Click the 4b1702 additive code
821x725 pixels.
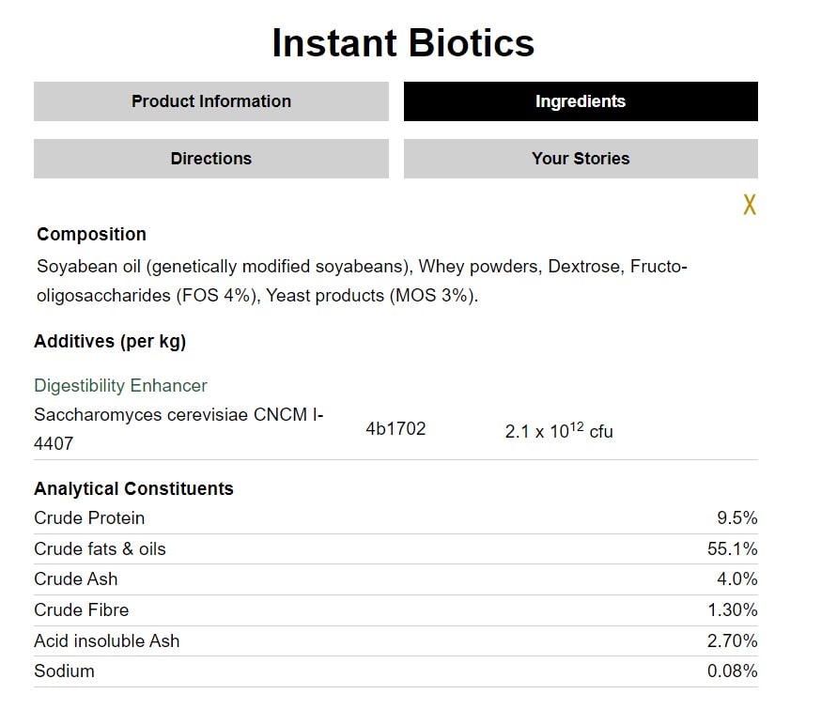(395, 429)
